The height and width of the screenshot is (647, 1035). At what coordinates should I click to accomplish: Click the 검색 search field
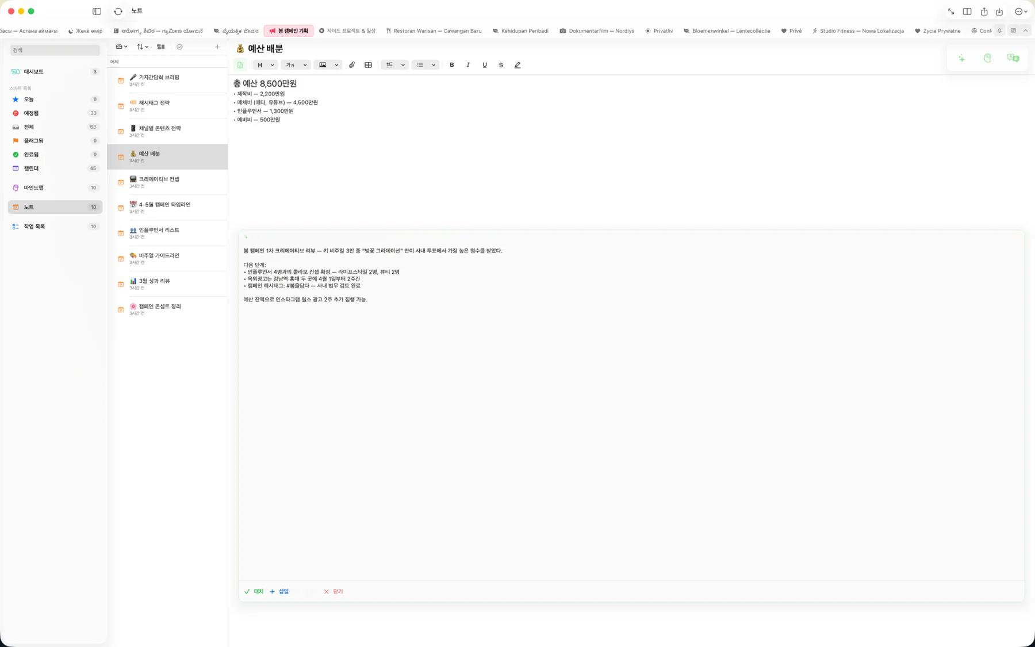tap(55, 50)
